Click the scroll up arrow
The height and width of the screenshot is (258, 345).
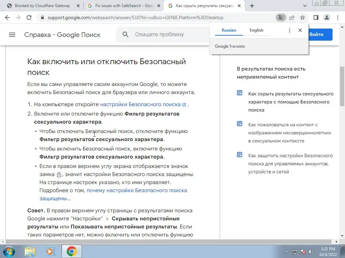pyautogui.click(x=342, y=27)
